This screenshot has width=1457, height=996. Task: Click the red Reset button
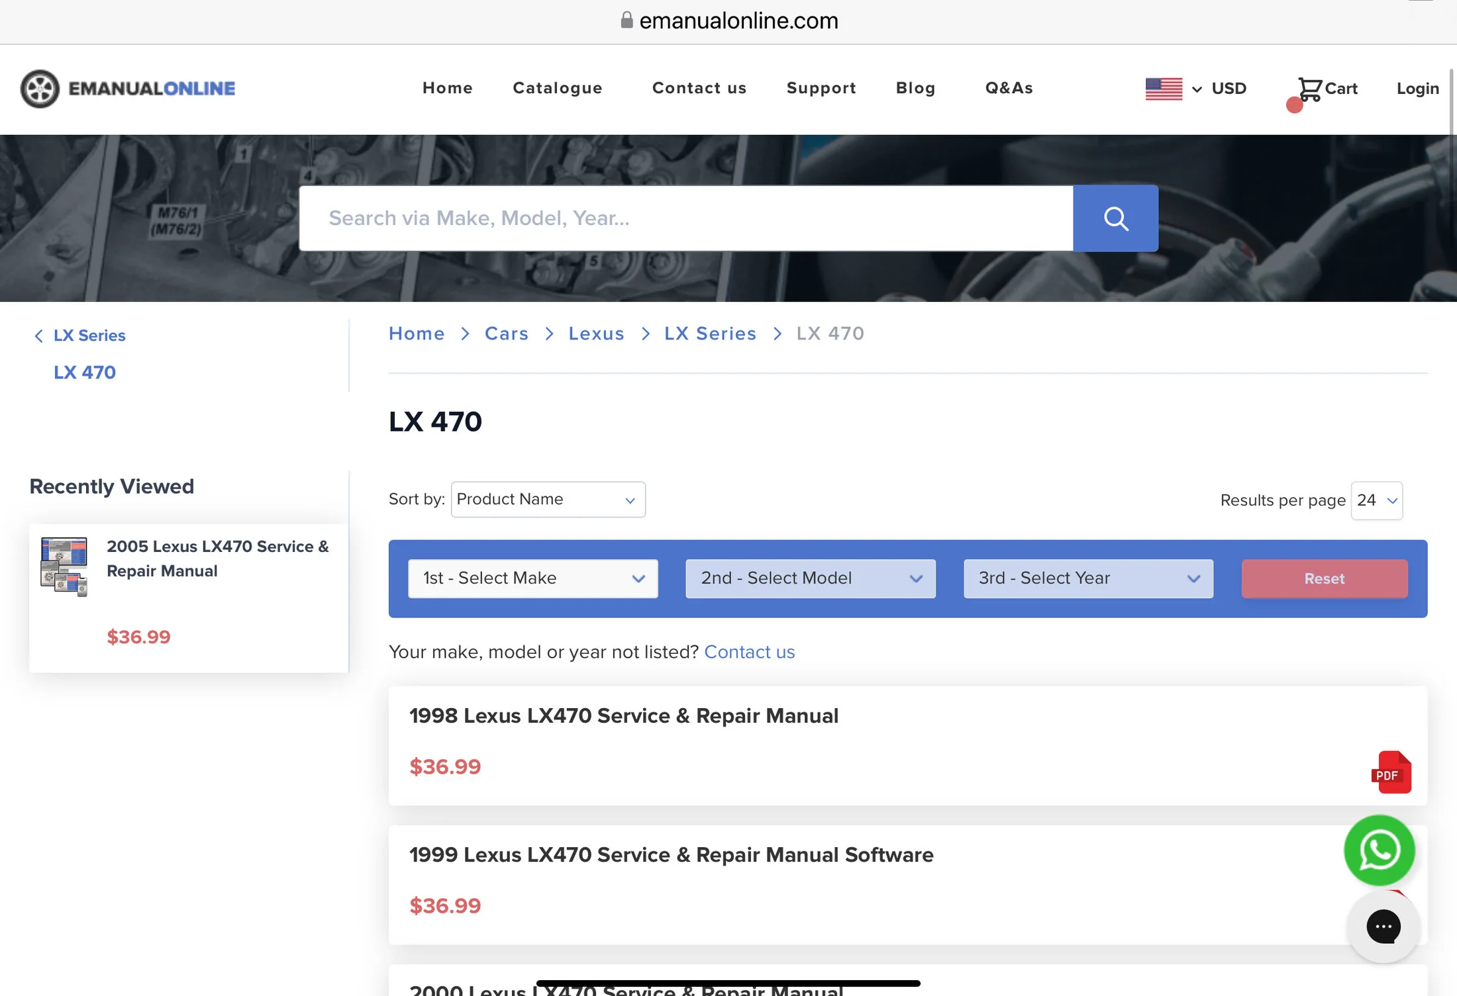(x=1325, y=578)
